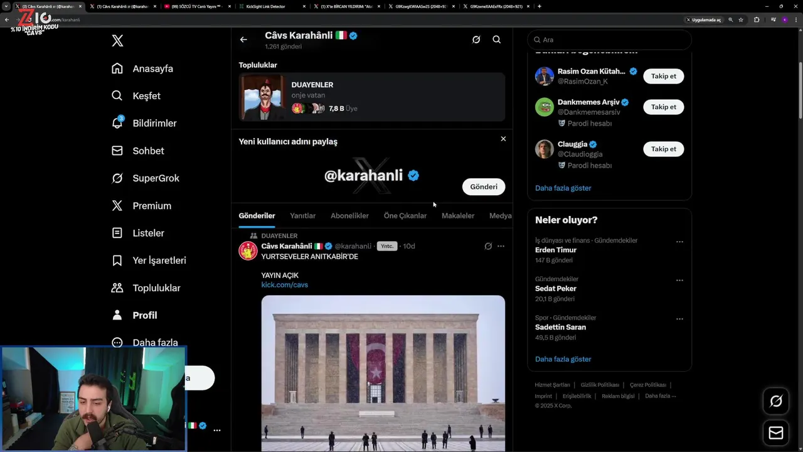Viewport: 803px width, 452px height.
Task: Click Grok icon on the pinned post
Action: click(x=488, y=246)
